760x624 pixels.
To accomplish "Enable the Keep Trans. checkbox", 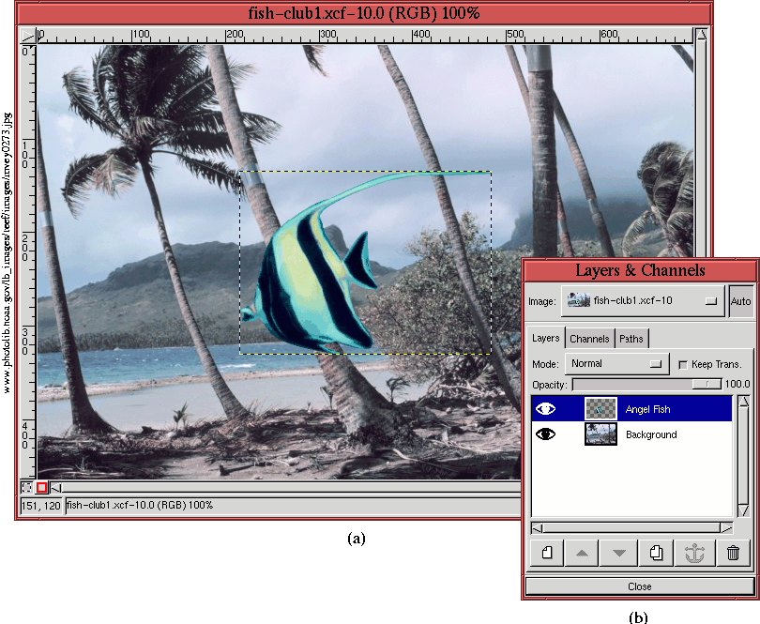I will pos(682,364).
